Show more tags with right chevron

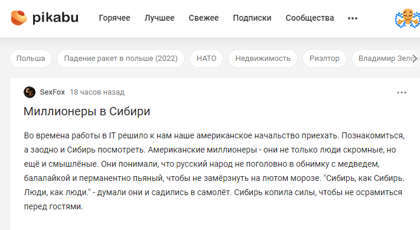coord(414,59)
